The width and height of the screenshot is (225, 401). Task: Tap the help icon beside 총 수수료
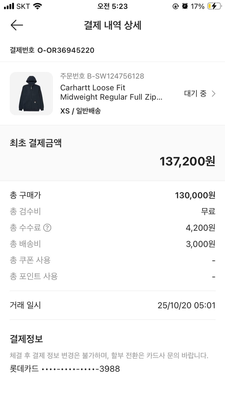[x=47, y=228]
